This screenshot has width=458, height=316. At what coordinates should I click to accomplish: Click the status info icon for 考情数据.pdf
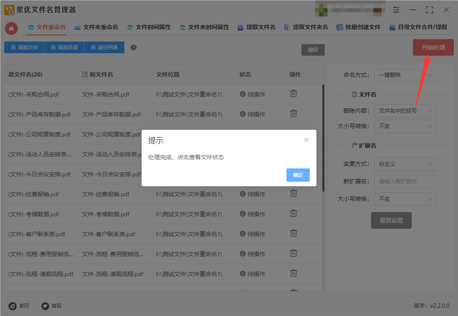coord(242,214)
